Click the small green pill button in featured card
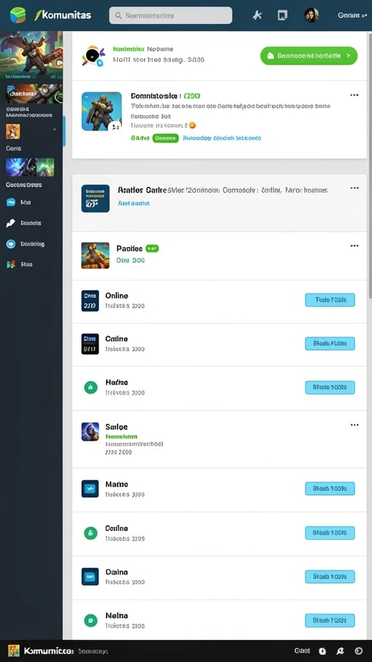Viewport: 372px width, 662px height. [x=165, y=138]
